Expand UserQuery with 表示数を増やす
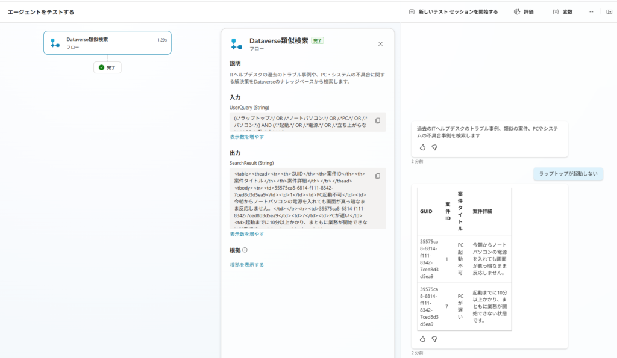Screen dimensions: 617x358 246,137
